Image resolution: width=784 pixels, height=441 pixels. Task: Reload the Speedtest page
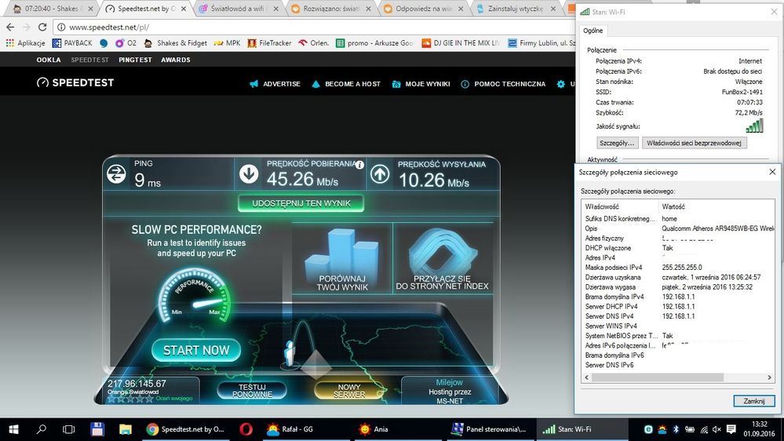pos(42,27)
